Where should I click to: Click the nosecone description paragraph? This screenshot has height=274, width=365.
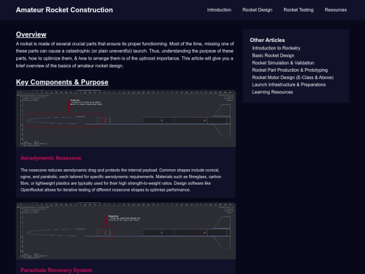(121, 180)
